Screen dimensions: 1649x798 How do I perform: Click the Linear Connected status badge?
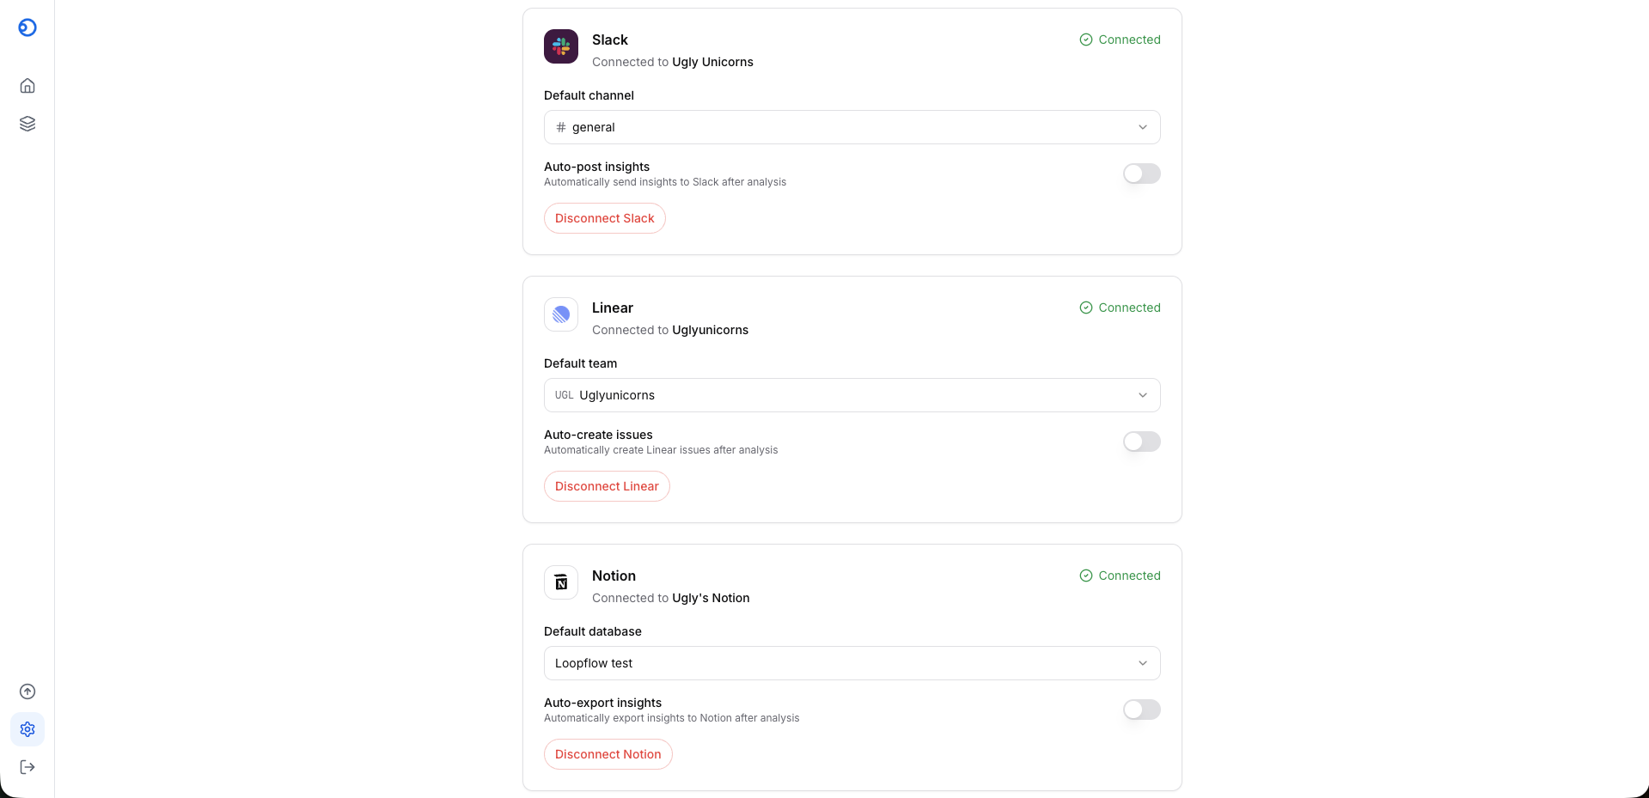point(1120,308)
